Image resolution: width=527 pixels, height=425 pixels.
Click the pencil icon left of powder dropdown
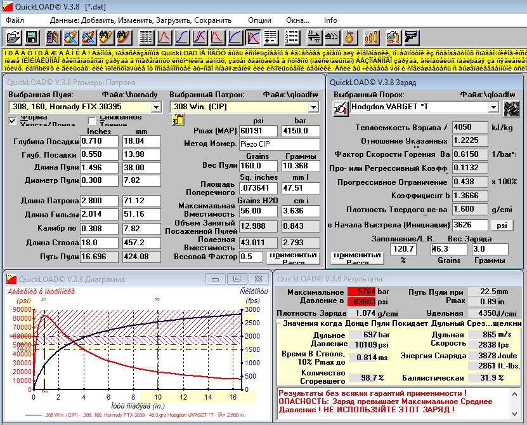(x=341, y=107)
